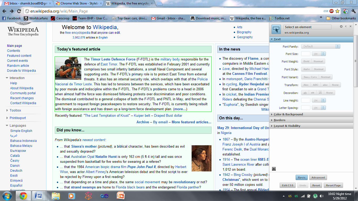Reload the page with the refresh icon

point(19,11)
